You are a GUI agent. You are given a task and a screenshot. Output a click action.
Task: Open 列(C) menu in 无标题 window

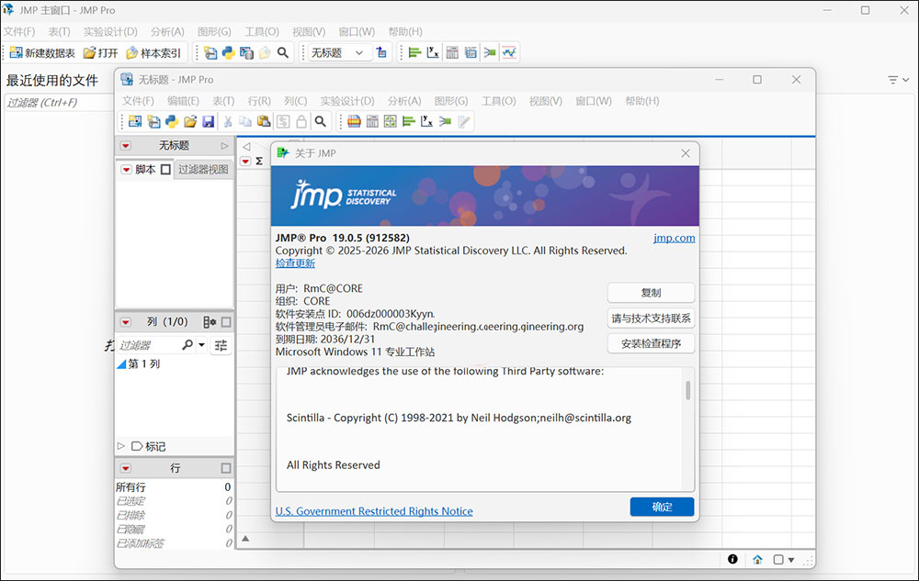click(295, 101)
